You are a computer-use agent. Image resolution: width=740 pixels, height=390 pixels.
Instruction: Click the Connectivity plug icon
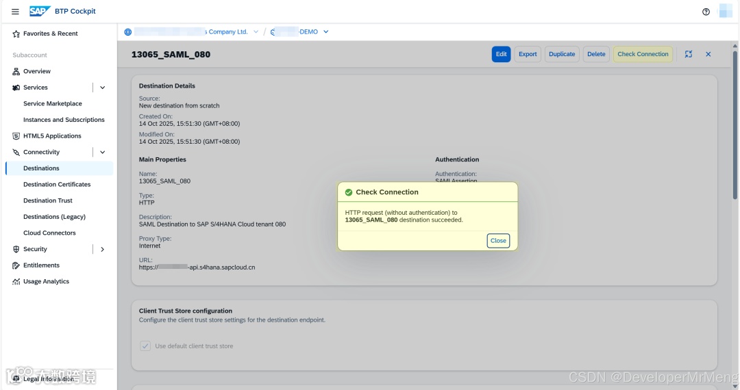click(x=16, y=152)
